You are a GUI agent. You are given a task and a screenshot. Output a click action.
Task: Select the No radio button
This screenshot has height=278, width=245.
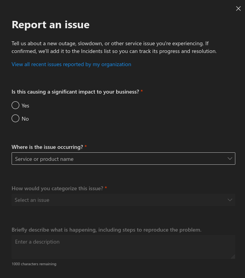click(15, 118)
